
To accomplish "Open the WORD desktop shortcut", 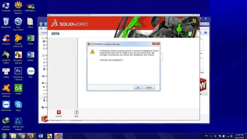I will point(31,56).
